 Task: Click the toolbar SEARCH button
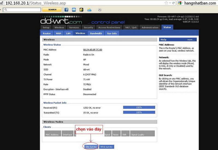point(52,10)
